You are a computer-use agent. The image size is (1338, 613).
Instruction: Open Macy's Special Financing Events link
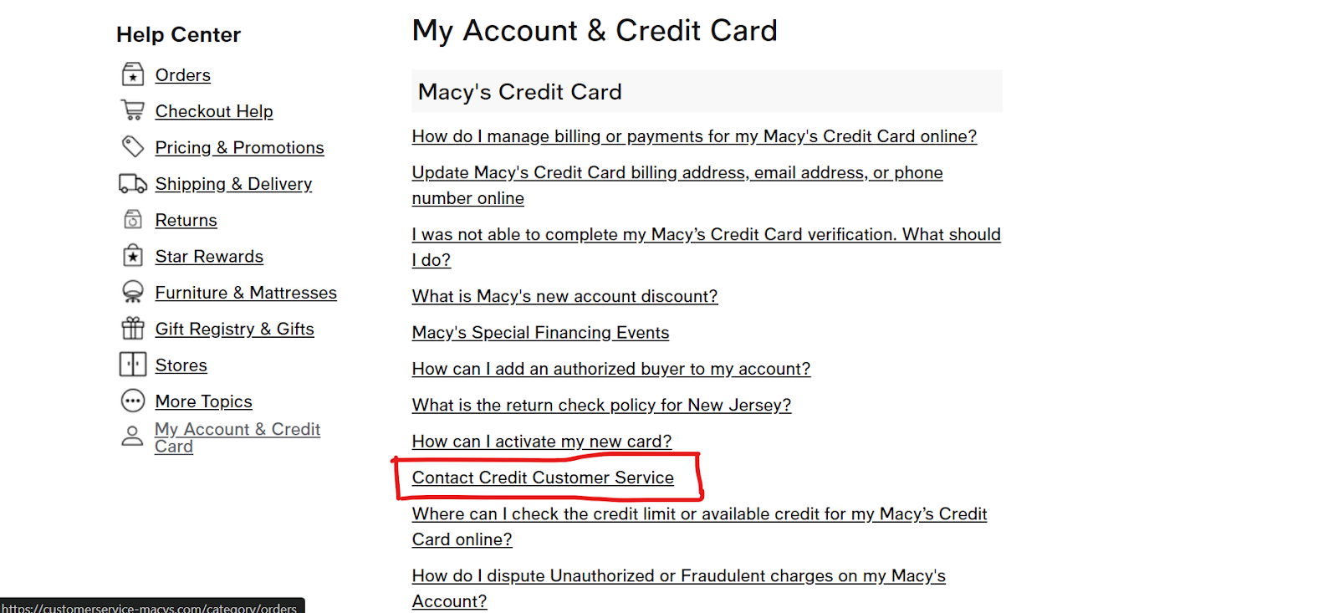pyautogui.click(x=540, y=332)
